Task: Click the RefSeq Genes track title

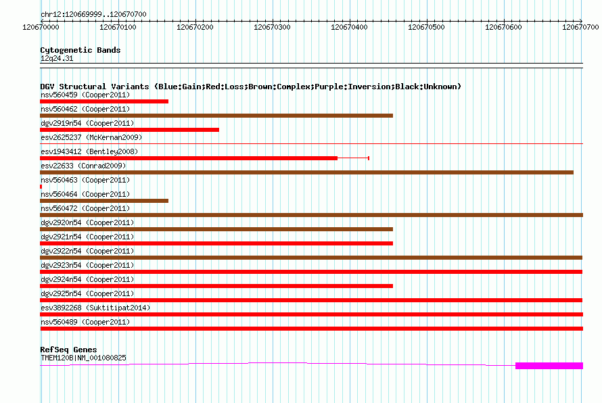Action: [x=68, y=350]
